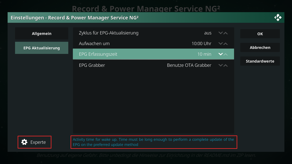This screenshot has width=292, height=164.
Task: Lower the Aufwachen um time with down arrow
Action: (x=221, y=43)
